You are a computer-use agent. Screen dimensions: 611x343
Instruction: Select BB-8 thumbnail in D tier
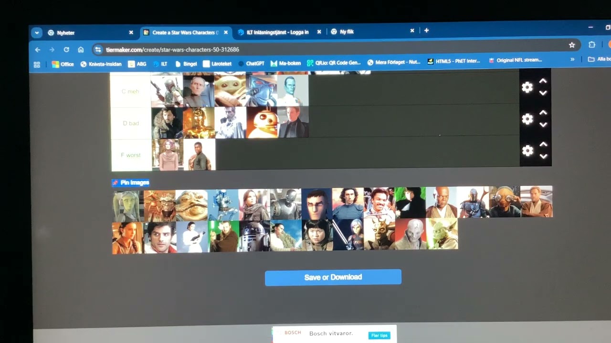click(x=262, y=122)
